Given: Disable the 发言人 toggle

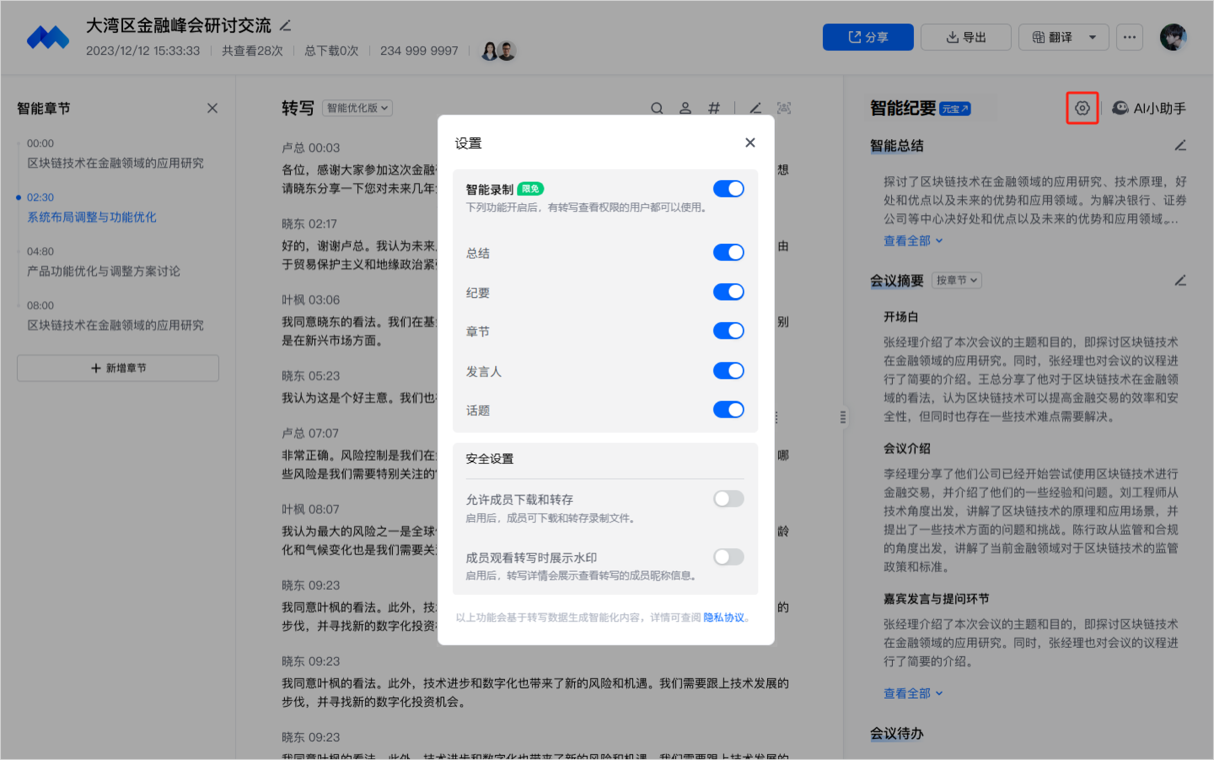Looking at the screenshot, I should 728,371.
